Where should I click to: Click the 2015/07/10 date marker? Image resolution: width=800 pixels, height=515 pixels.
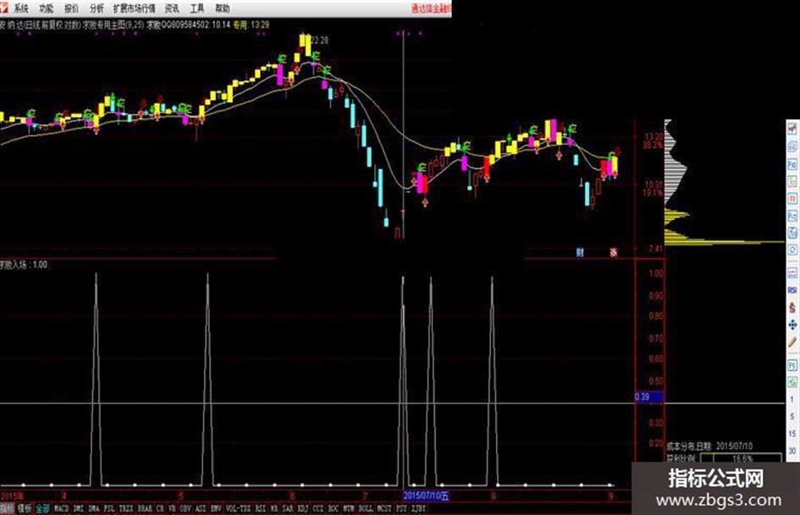point(426,495)
